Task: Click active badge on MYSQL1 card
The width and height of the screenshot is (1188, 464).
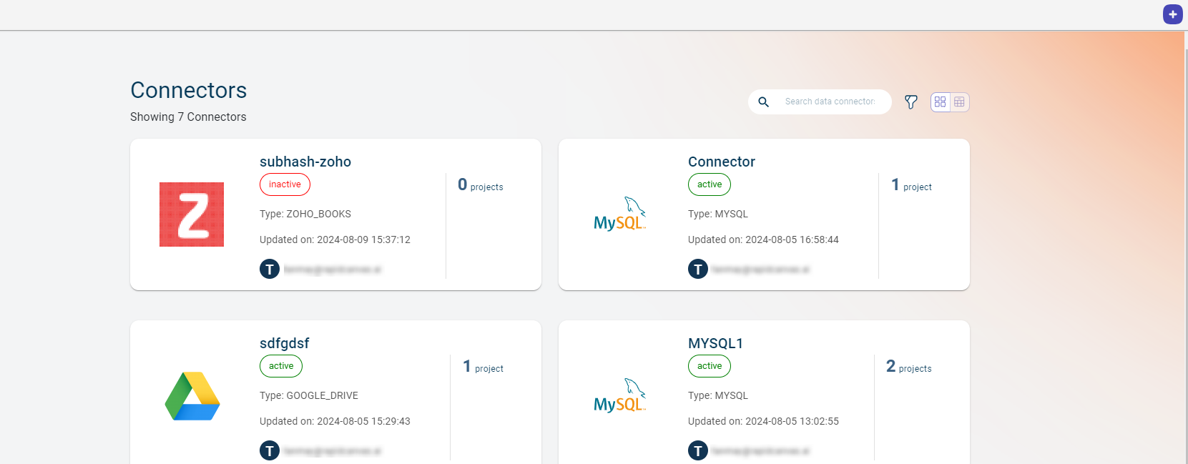Action: point(709,366)
